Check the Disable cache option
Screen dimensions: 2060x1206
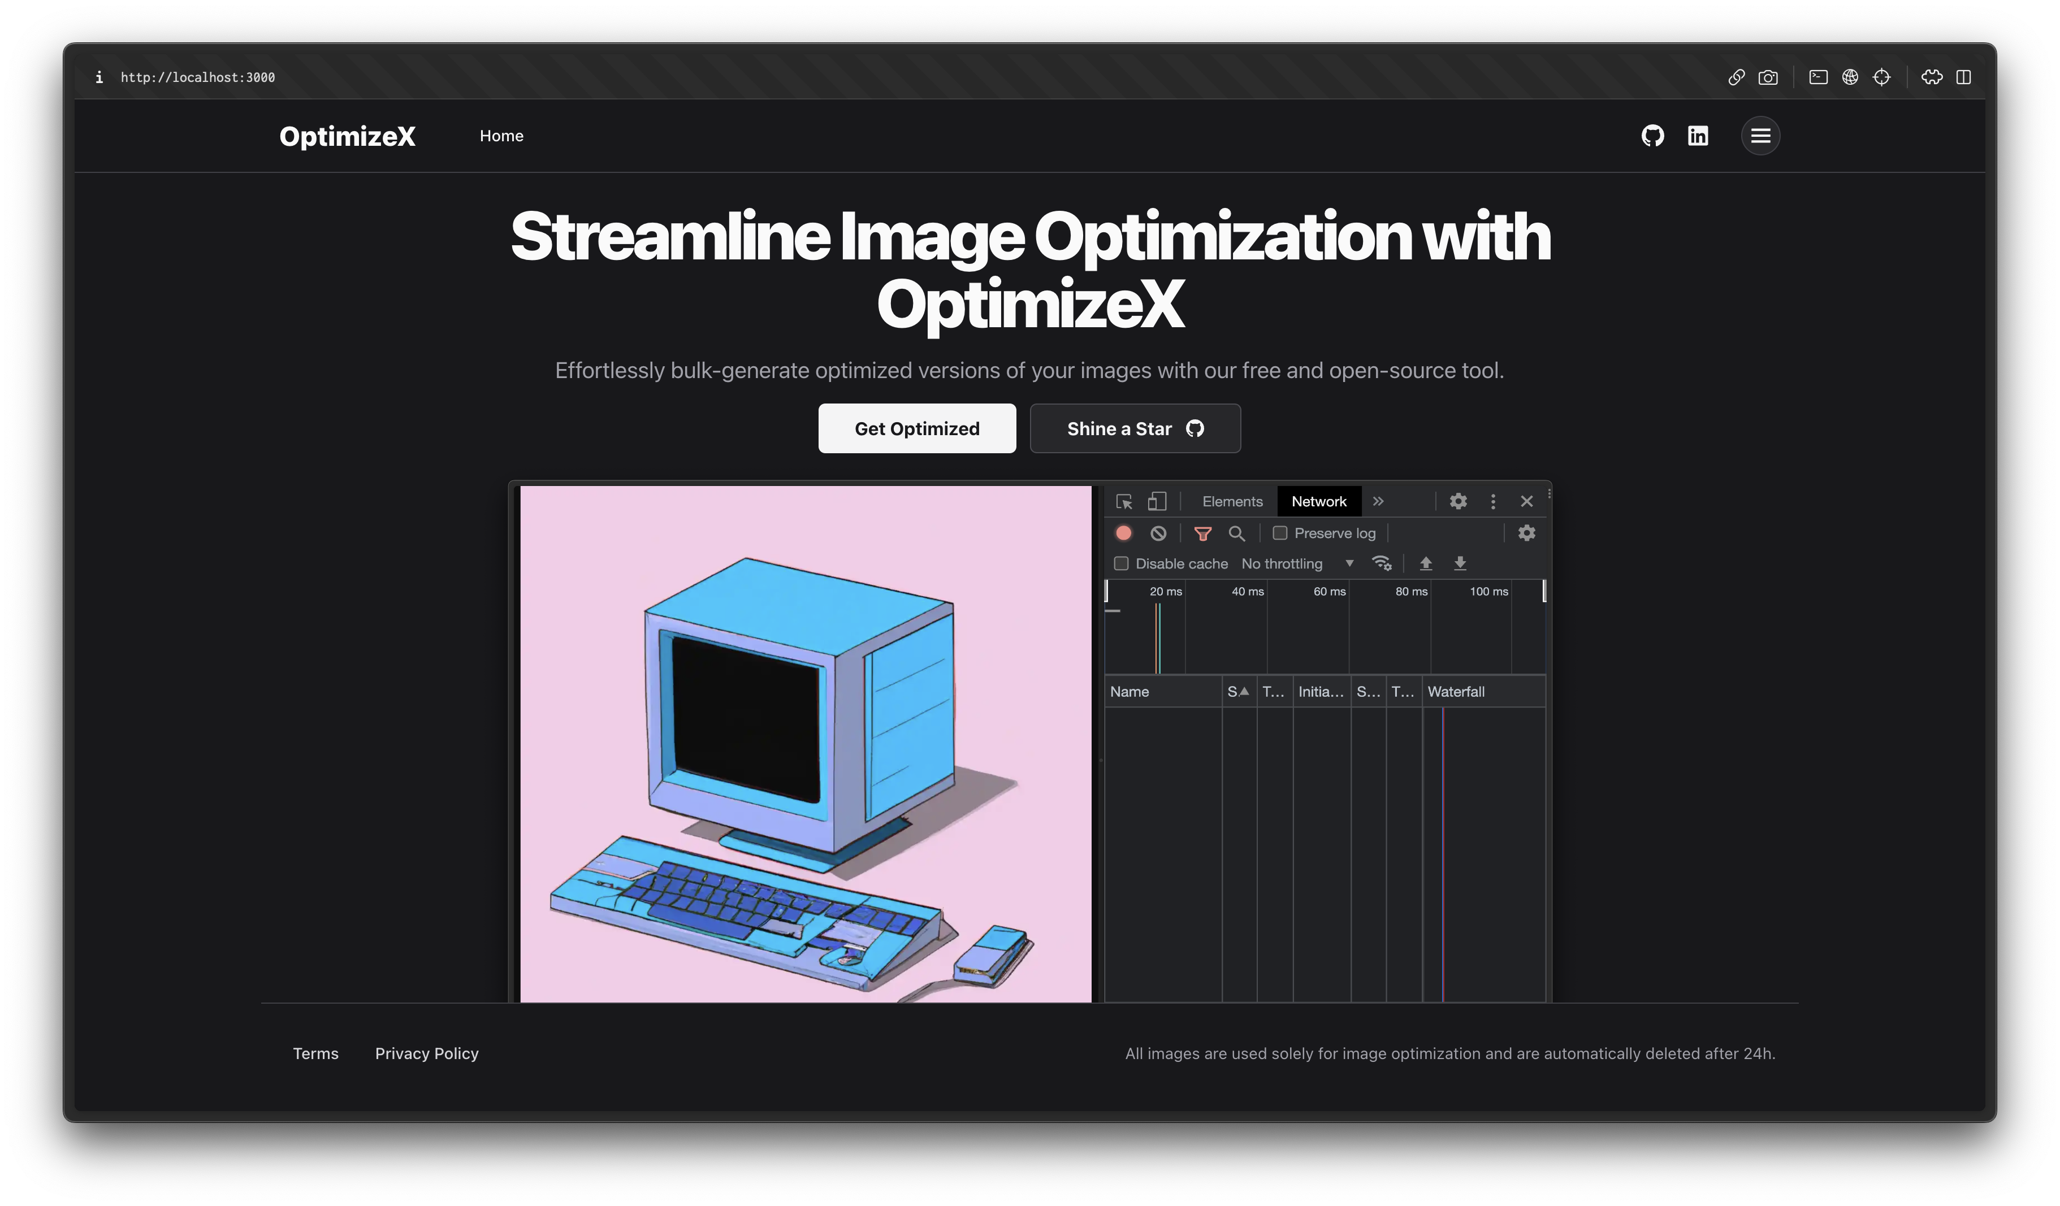point(1122,563)
